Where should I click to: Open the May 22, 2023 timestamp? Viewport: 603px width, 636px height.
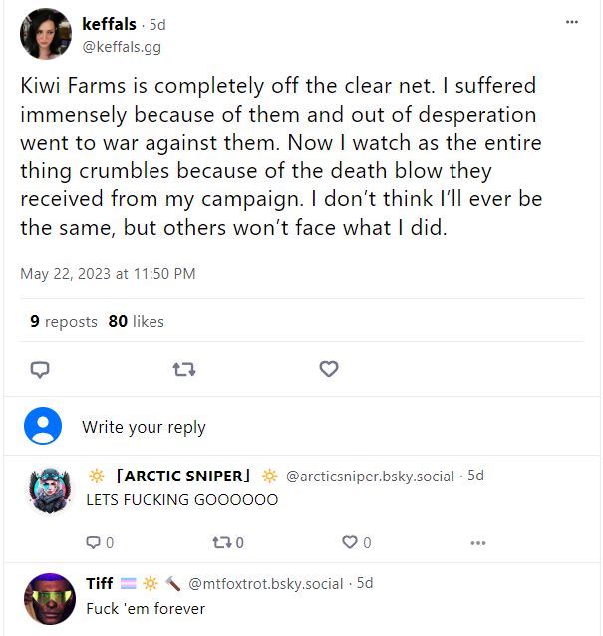pyautogui.click(x=108, y=273)
